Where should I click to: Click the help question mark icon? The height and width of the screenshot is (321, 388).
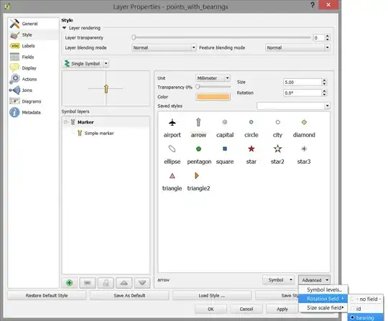(x=313, y=5)
